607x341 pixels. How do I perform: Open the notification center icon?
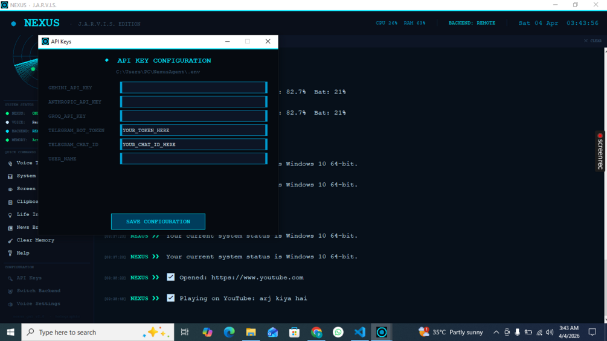pyautogui.click(x=593, y=332)
